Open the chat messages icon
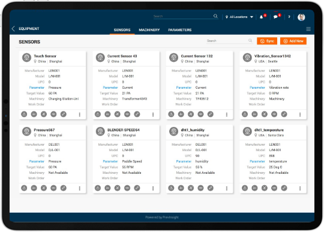Viewport: 324px width, 238px height. [275, 17]
